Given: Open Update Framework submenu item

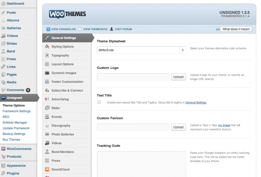Looking at the screenshot, I should tap(16, 128).
